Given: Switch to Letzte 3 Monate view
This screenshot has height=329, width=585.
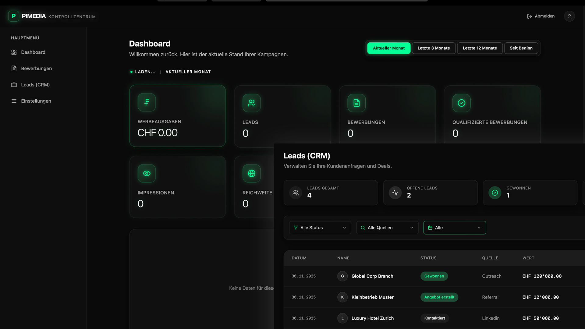Looking at the screenshot, I should click(433, 48).
